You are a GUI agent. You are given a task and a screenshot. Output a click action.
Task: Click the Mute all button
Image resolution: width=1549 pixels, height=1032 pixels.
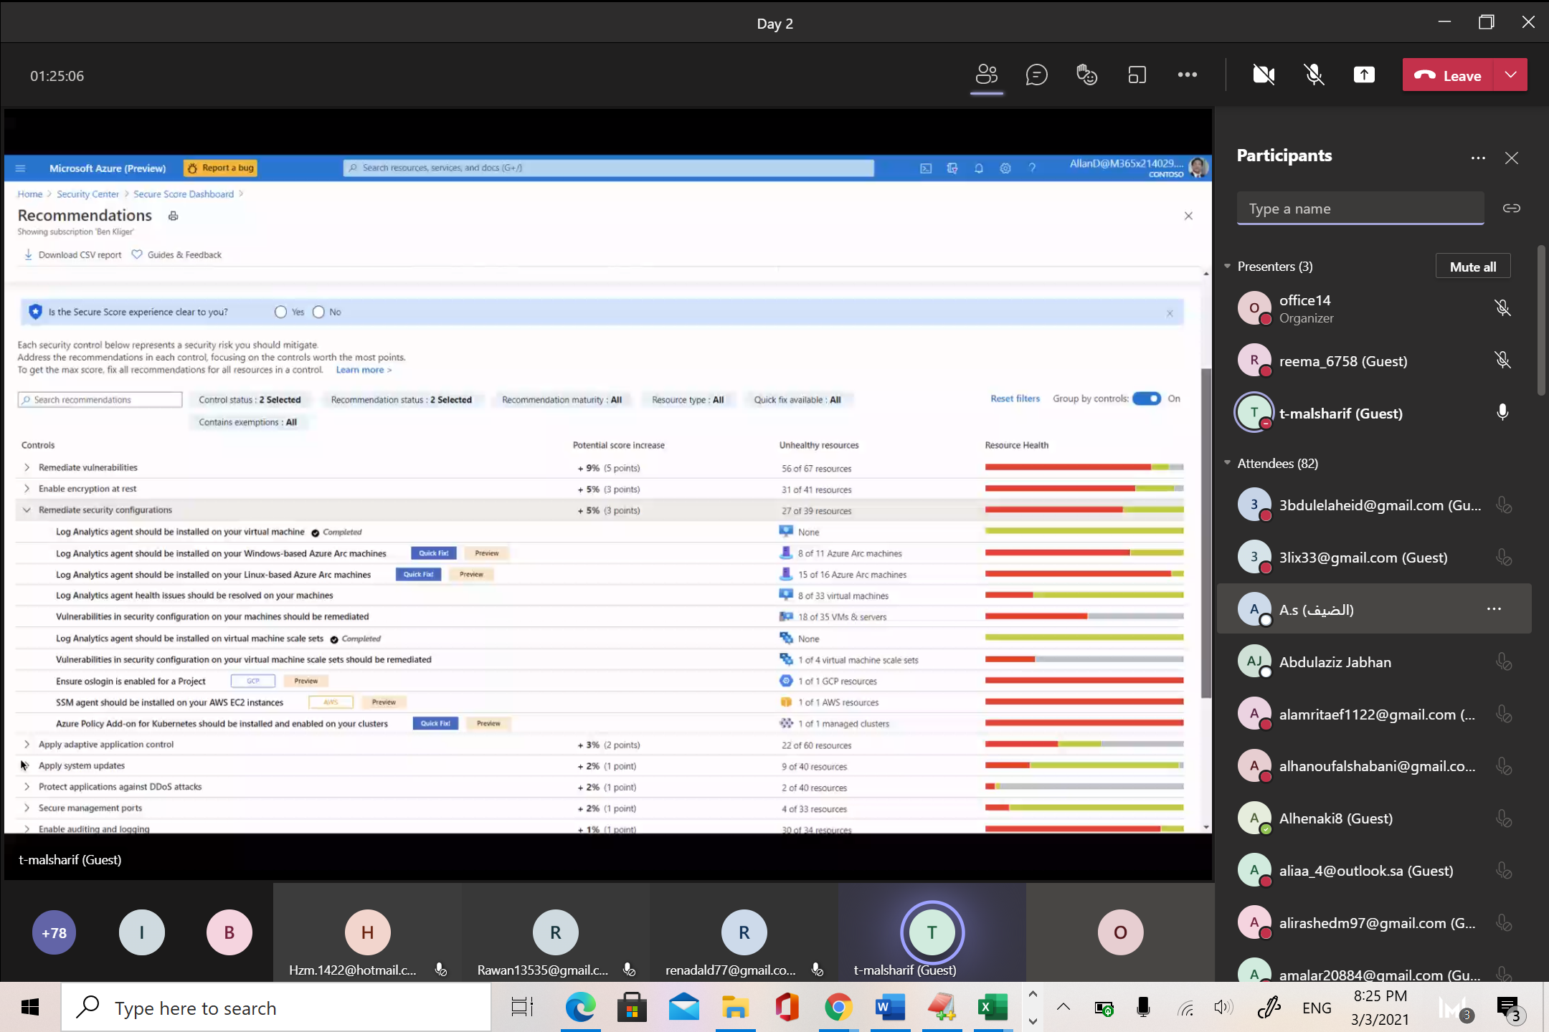click(x=1472, y=267)
